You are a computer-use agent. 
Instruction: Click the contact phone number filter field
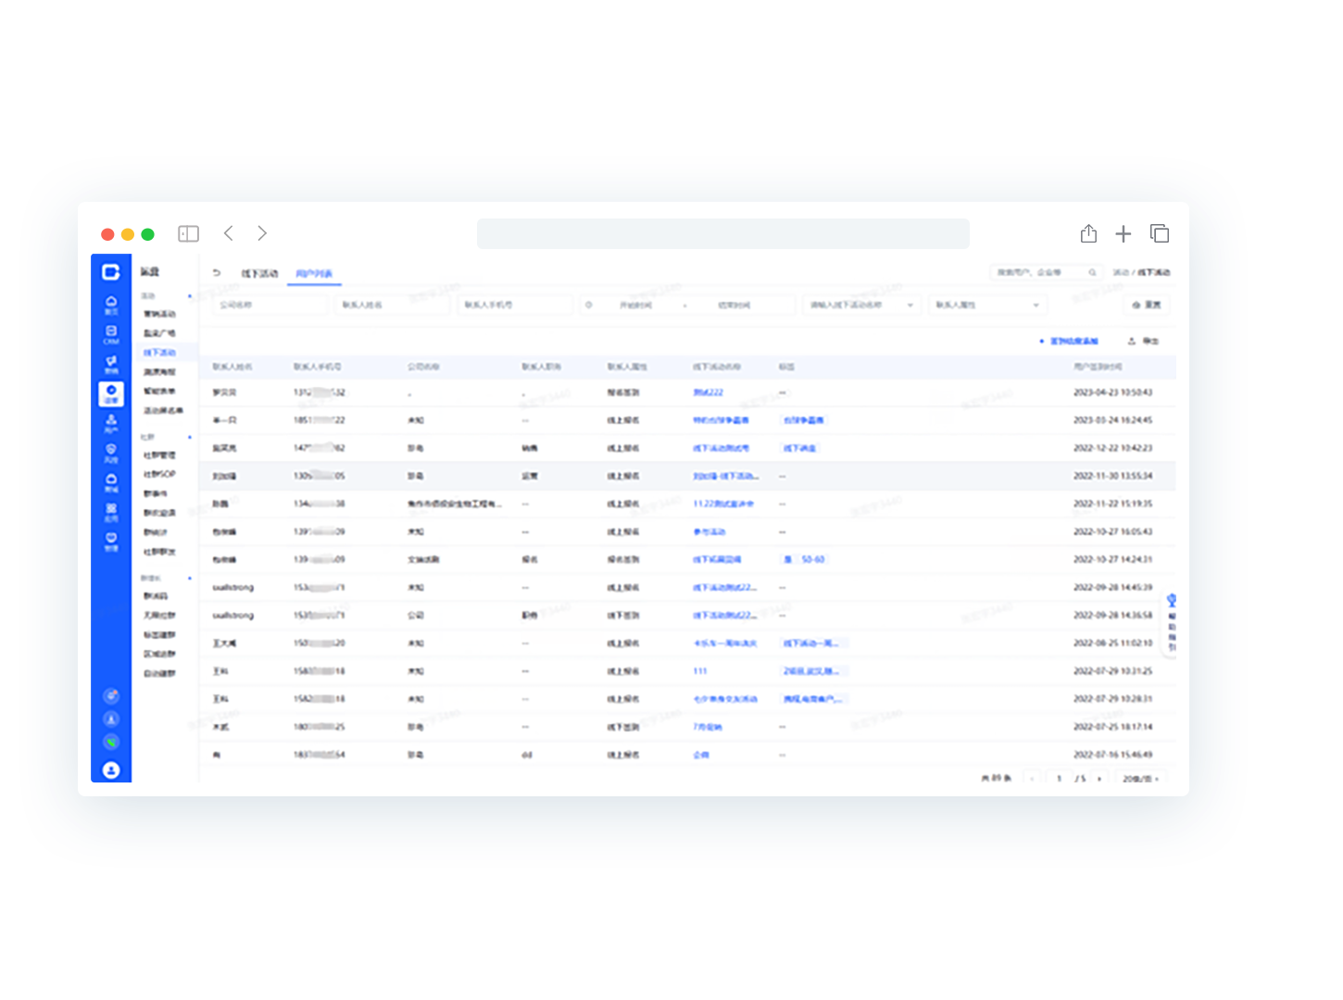516,305
